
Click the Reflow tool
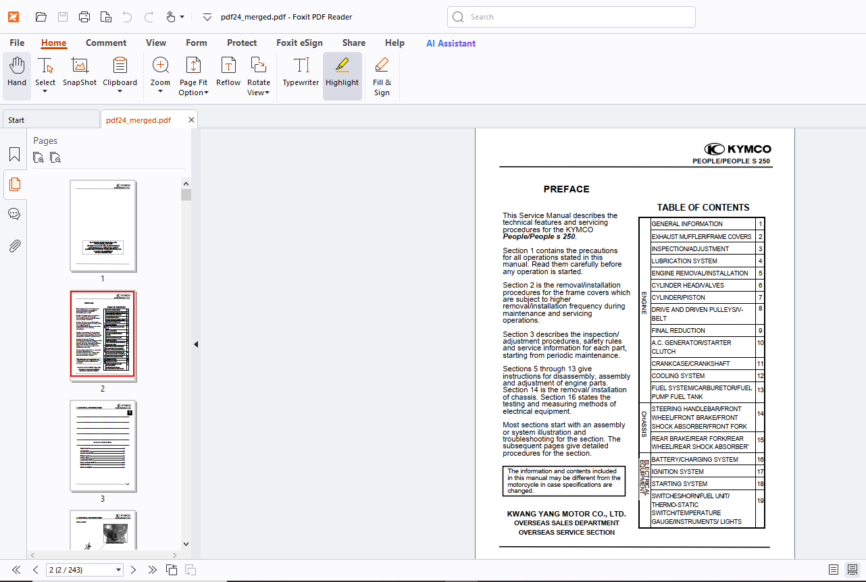point(228,72)
